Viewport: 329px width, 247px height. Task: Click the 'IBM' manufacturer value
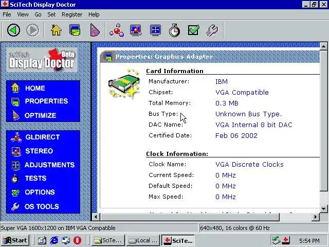[x=222, y=82]
